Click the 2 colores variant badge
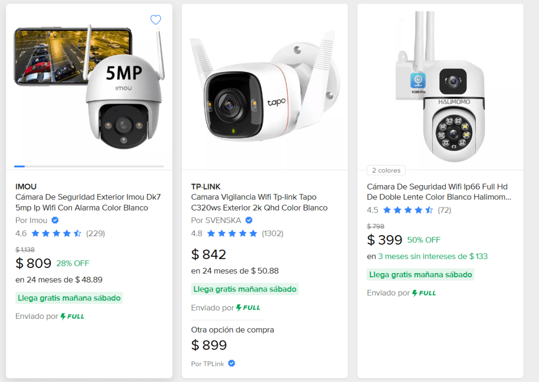 coord(386,170)
